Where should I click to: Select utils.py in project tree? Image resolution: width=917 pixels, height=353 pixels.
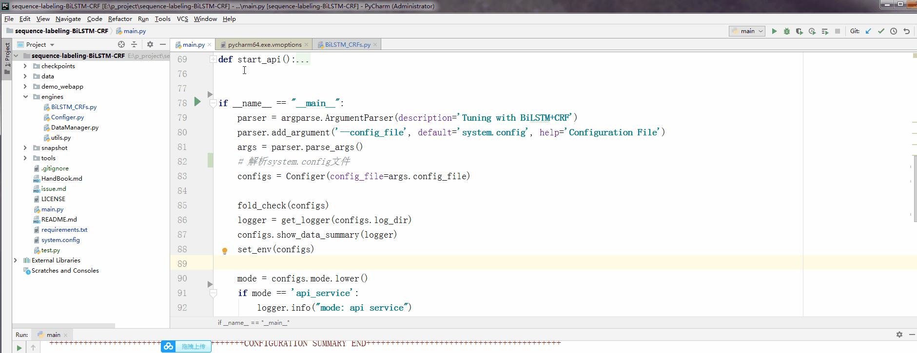coord(61,137)
